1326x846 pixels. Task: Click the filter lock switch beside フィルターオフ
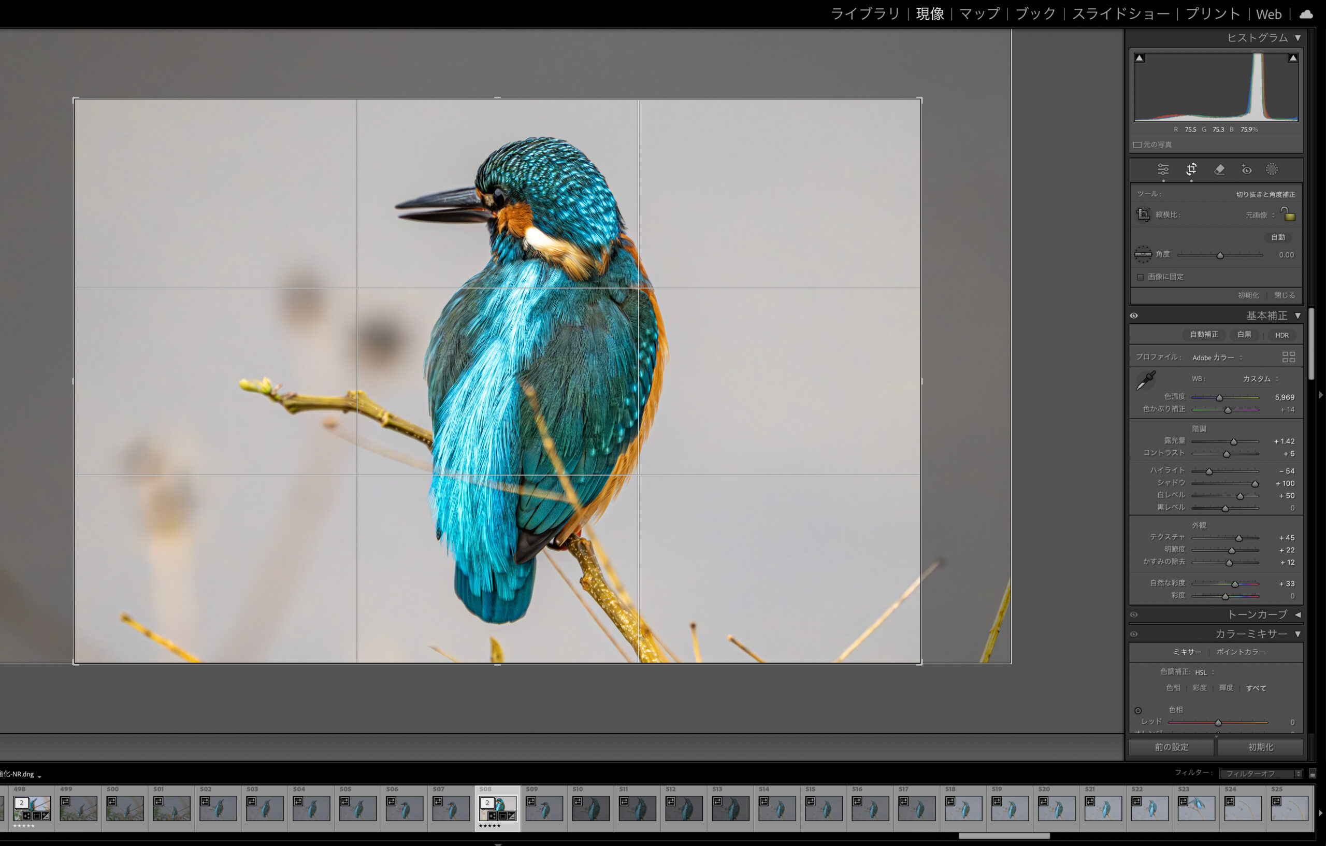click(x=1312, y=773)
